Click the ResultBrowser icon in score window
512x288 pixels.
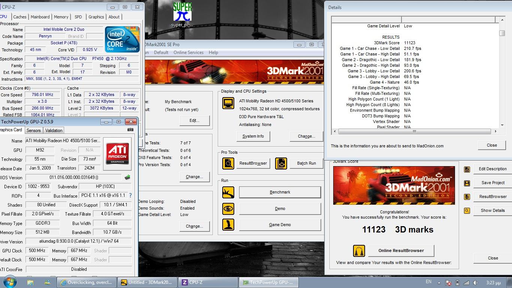point(467,196)
